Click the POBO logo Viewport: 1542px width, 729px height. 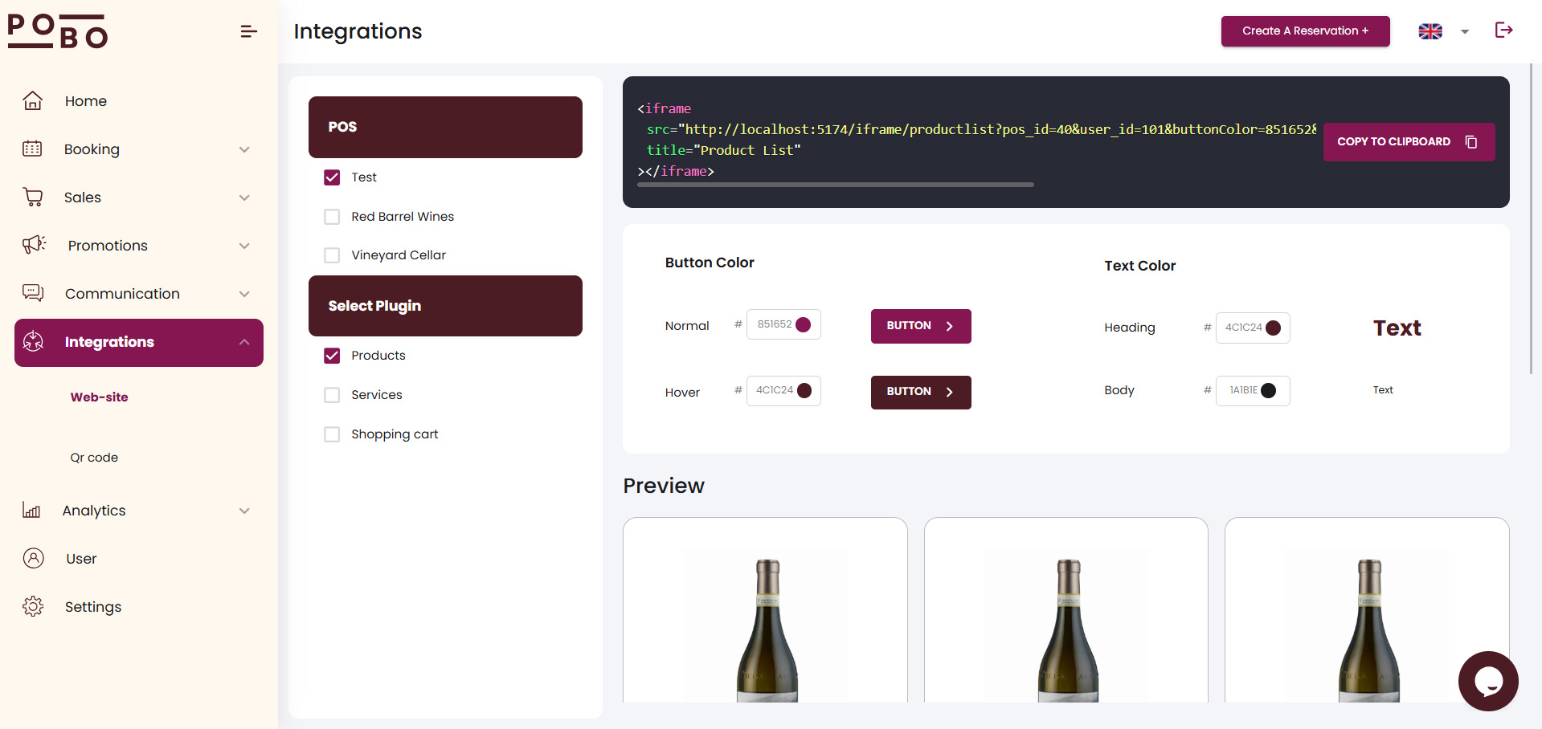58,31
